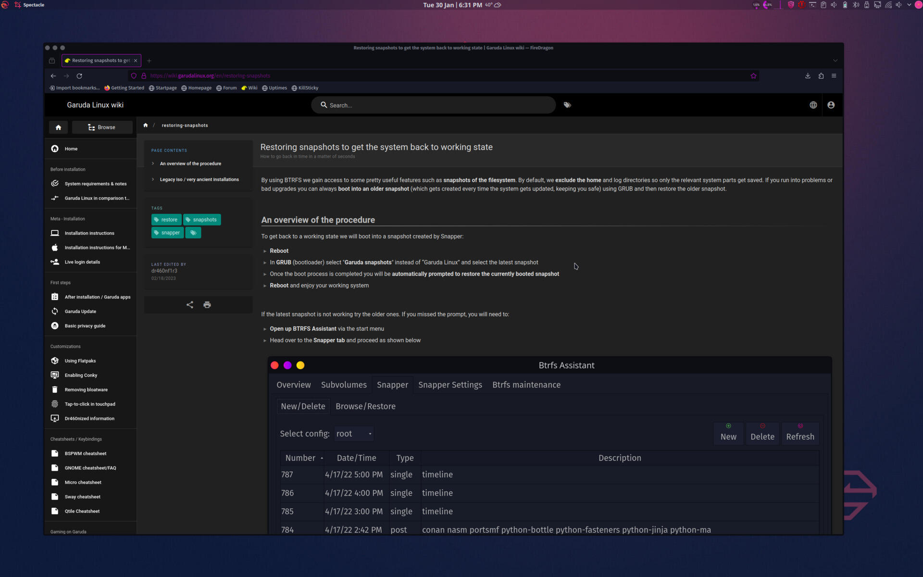Expand 'Legacy iso / very ancient installations' entry
923x577 pixels.
pos(198,180)
